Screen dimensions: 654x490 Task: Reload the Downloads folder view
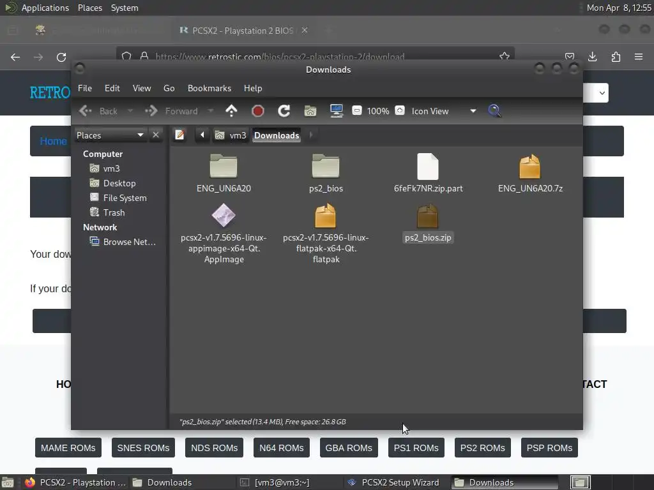(x=284, y=111)
